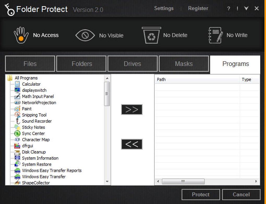
Task: Select Sticky Notes entry
Action: 33,127
